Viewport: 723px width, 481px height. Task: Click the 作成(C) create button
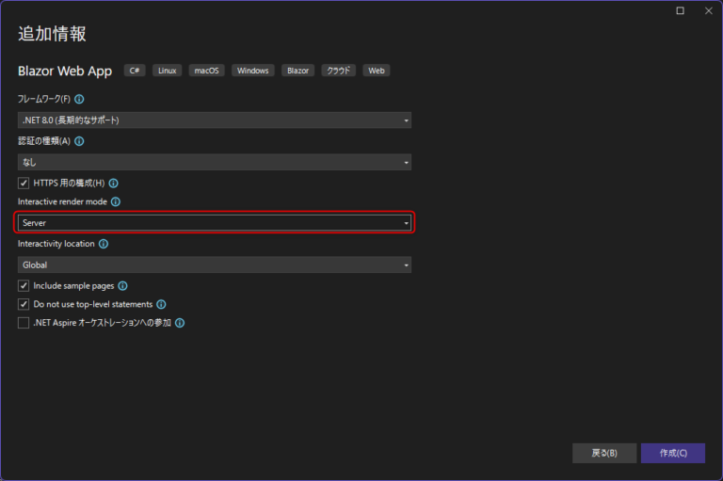pos(672,453)
